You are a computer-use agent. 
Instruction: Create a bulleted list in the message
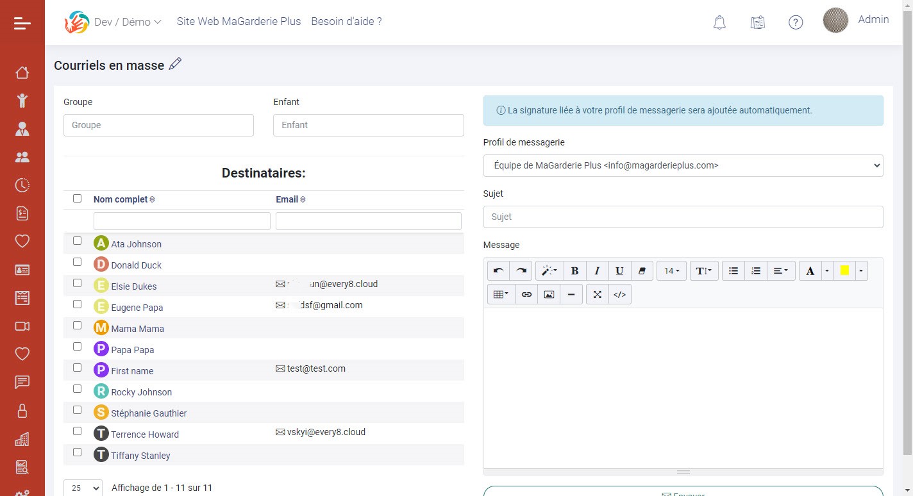pos(733,270)
